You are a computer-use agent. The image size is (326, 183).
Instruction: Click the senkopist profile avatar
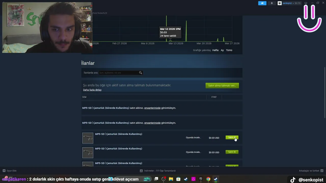coord(280,3)
